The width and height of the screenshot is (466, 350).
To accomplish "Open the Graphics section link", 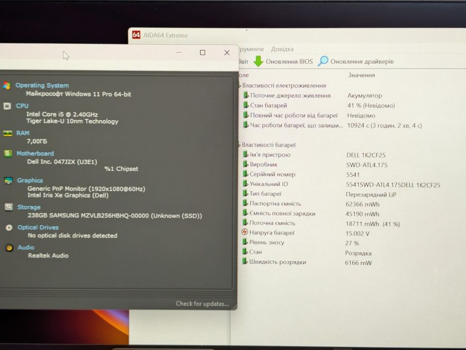I will [x=30, y=180].
